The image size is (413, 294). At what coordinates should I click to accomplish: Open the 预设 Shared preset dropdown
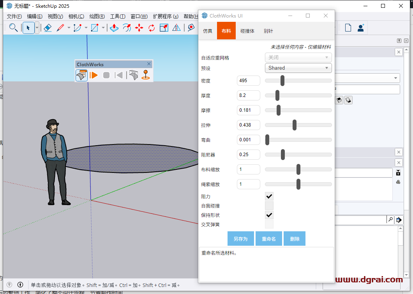pos(298,68)
